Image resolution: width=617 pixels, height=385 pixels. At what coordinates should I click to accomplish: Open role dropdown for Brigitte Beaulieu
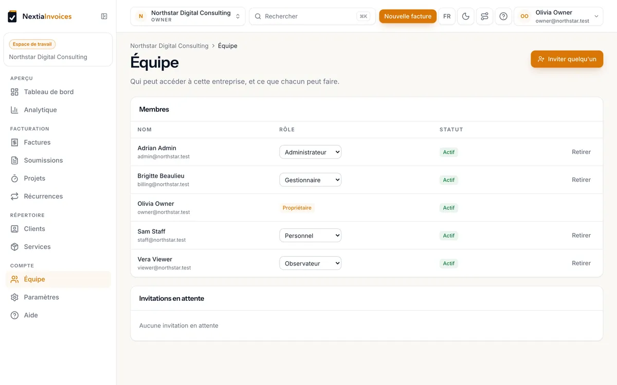point(310,180)
